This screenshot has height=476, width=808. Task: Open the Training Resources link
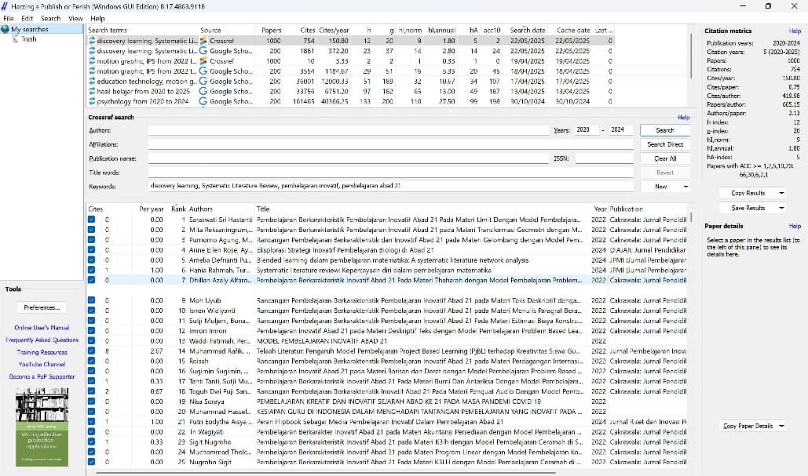[x=42, y=353]
